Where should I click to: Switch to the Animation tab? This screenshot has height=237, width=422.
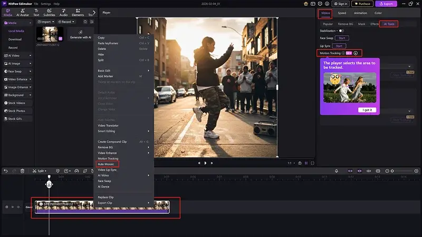click(360, 13)
